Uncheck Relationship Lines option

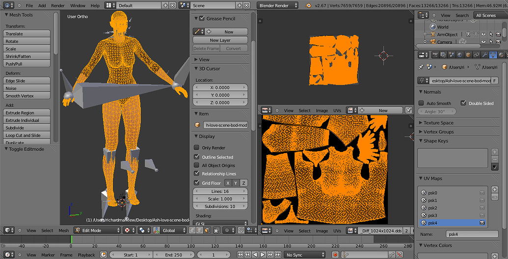tap(196, 174)
